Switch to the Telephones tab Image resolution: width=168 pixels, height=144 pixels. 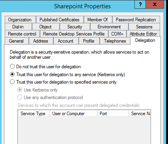click(x=115, y=41)
